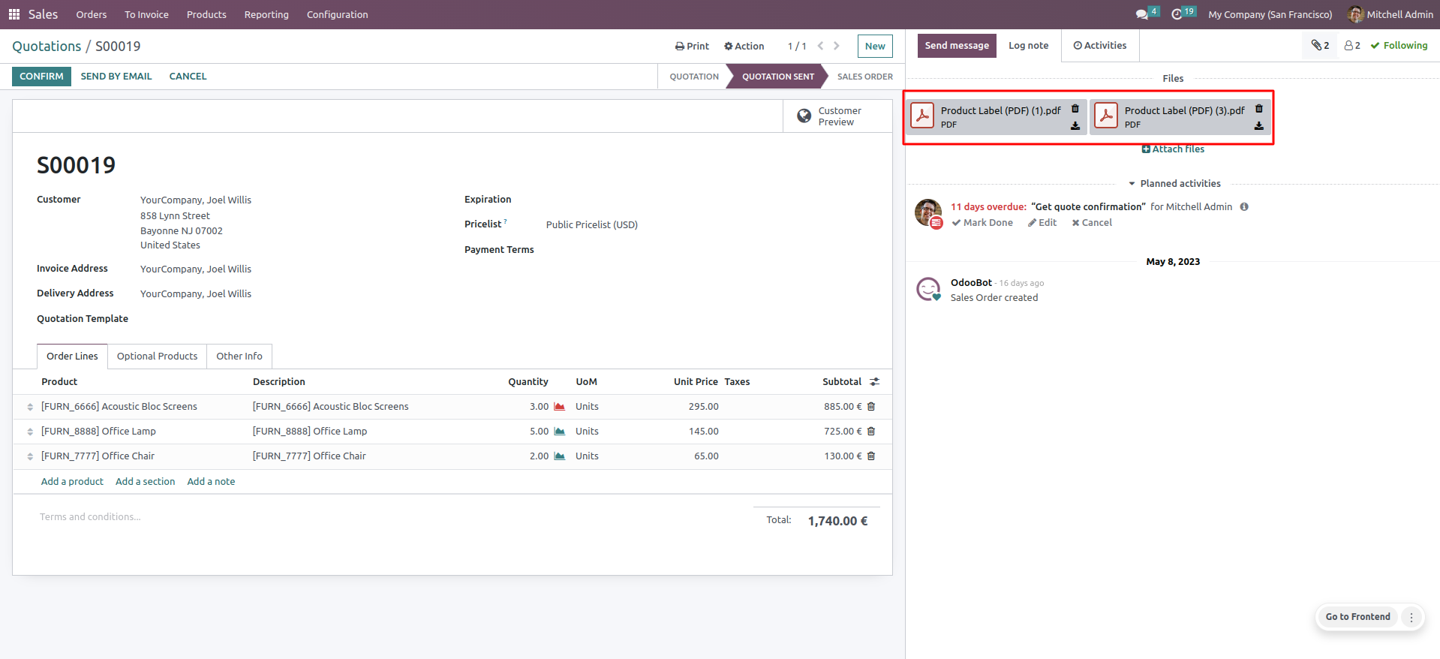Download Product Label (PDF) (3).pdf file
The height and width of the screenshot is (659, 1440).
pos(1258,126)
